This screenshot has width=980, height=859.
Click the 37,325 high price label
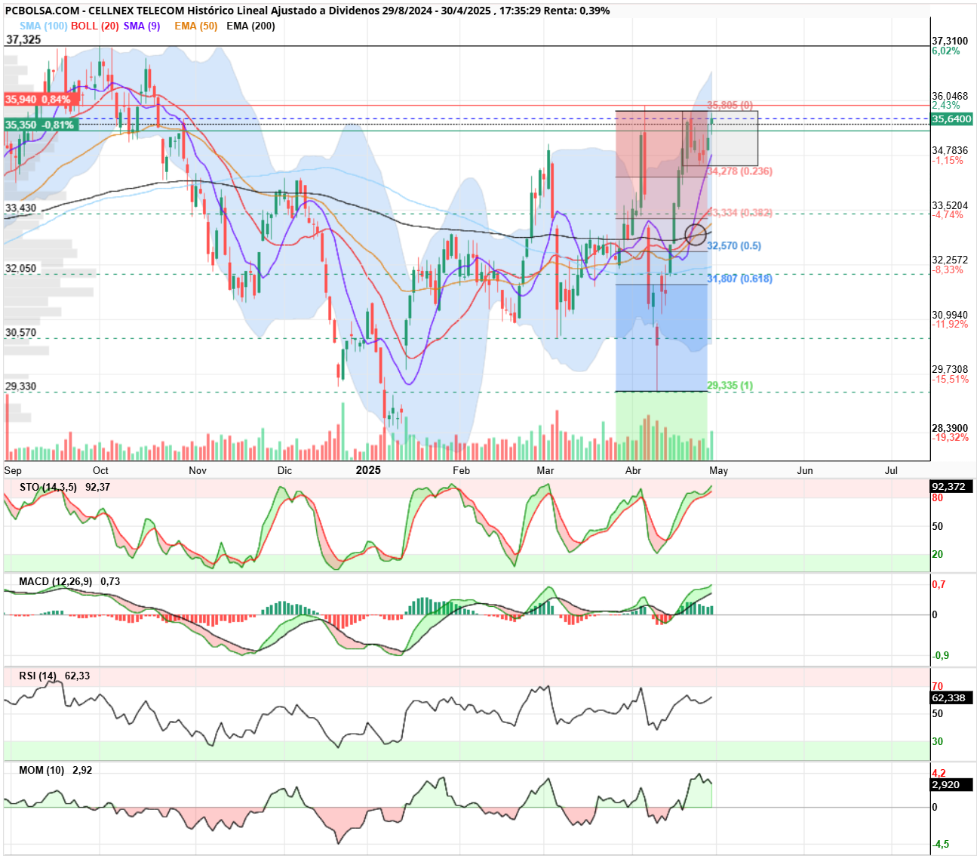click(x=23, y=39)
